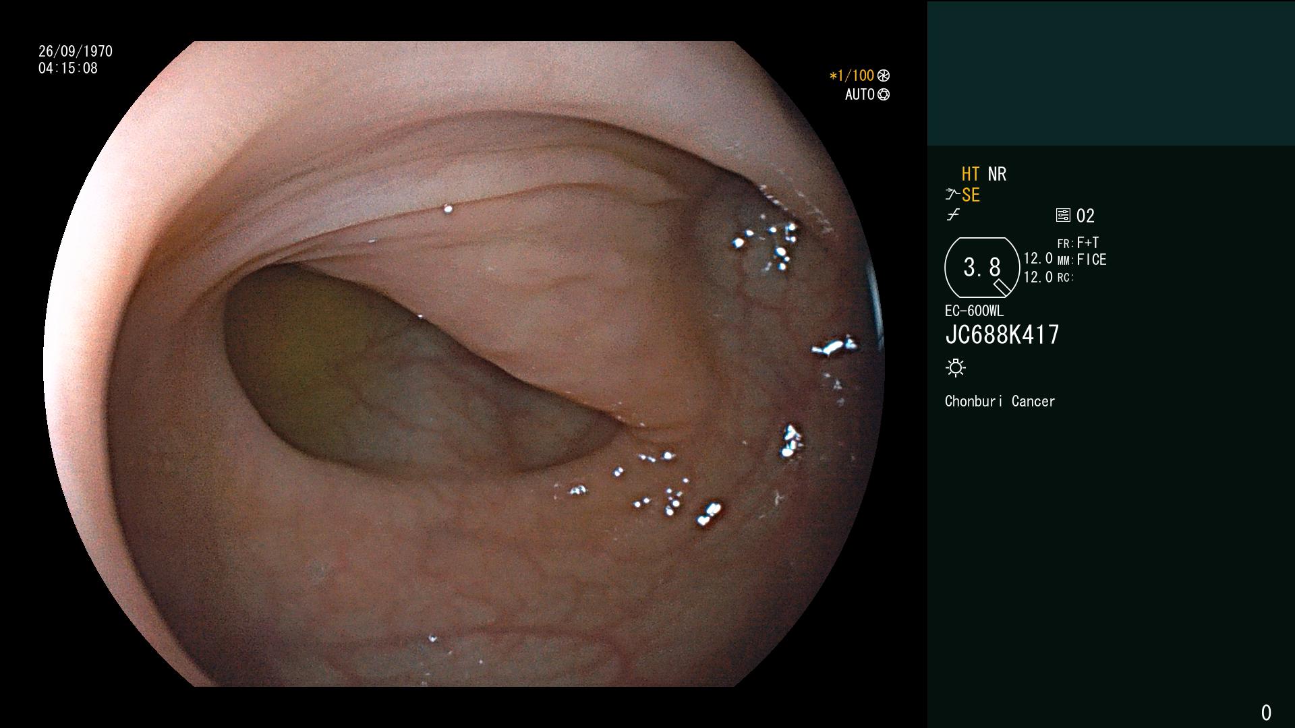This screenshot has width=1295, height=728.
Task: Click the time 04:15:08
Action: click(x=68, y=68)
